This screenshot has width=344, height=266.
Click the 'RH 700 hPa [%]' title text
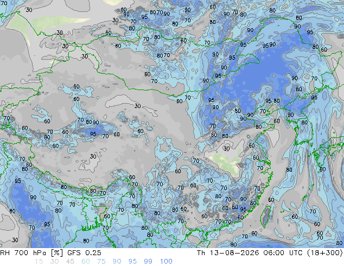(31, 253)
